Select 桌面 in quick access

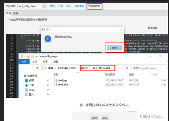point(29,80)
